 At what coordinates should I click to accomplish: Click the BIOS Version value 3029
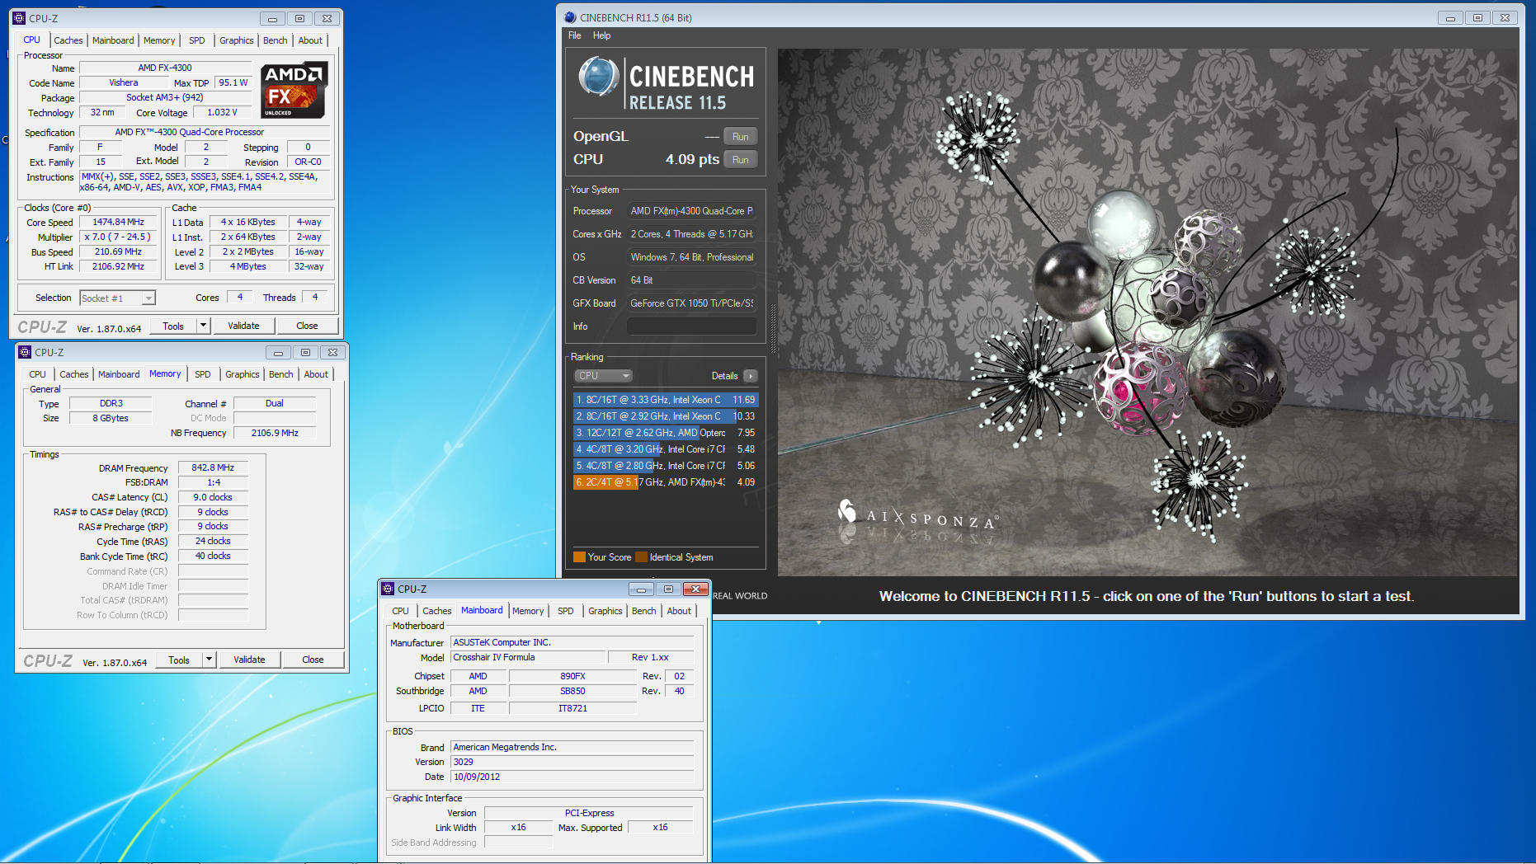click(x=572, y=763)
